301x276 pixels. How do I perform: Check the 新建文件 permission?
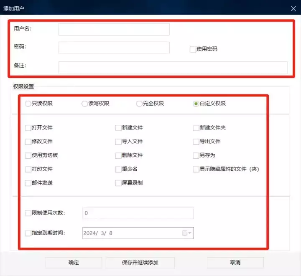coord(118,128)
